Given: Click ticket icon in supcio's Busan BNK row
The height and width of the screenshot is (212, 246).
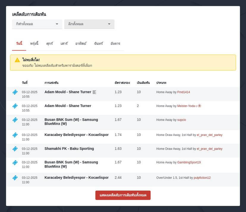Looking at the screenshot, I should pos(15,120).
